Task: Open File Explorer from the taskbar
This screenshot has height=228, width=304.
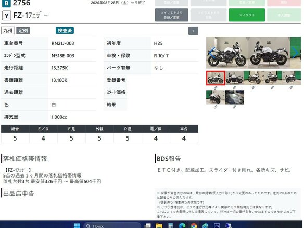Action: click(159, 226)
